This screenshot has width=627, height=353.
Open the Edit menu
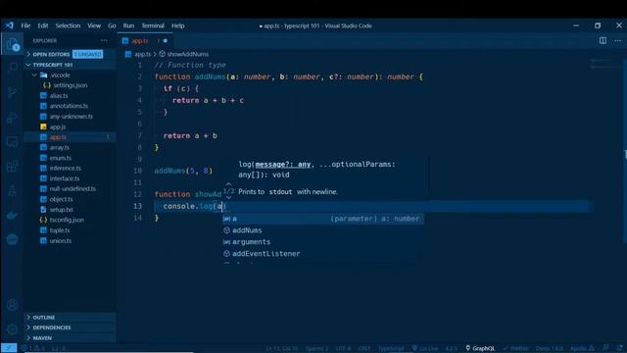(x=43, y=25)
